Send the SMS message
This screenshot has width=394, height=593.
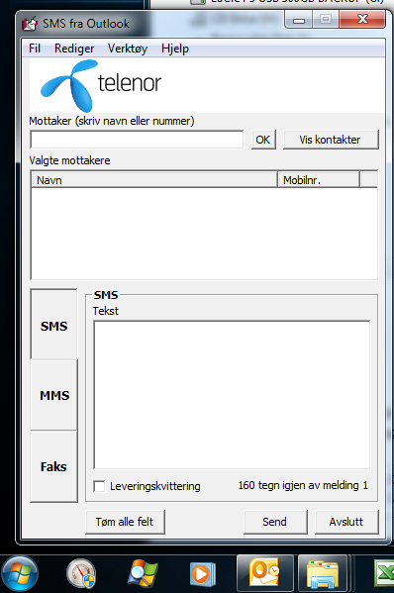click(x=275, y=522)
